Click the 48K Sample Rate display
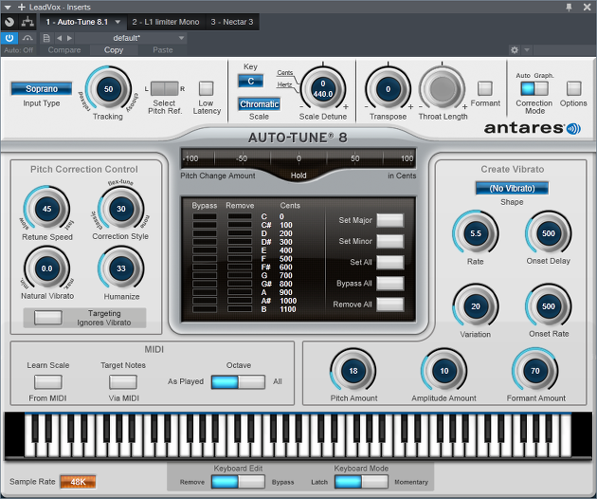The image size is (597, 499). (78, 482)
